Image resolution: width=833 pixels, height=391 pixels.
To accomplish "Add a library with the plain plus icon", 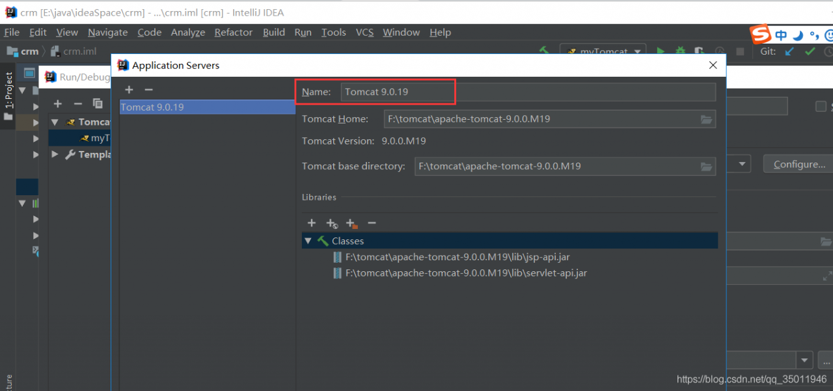I will click(x=312, y=223).
